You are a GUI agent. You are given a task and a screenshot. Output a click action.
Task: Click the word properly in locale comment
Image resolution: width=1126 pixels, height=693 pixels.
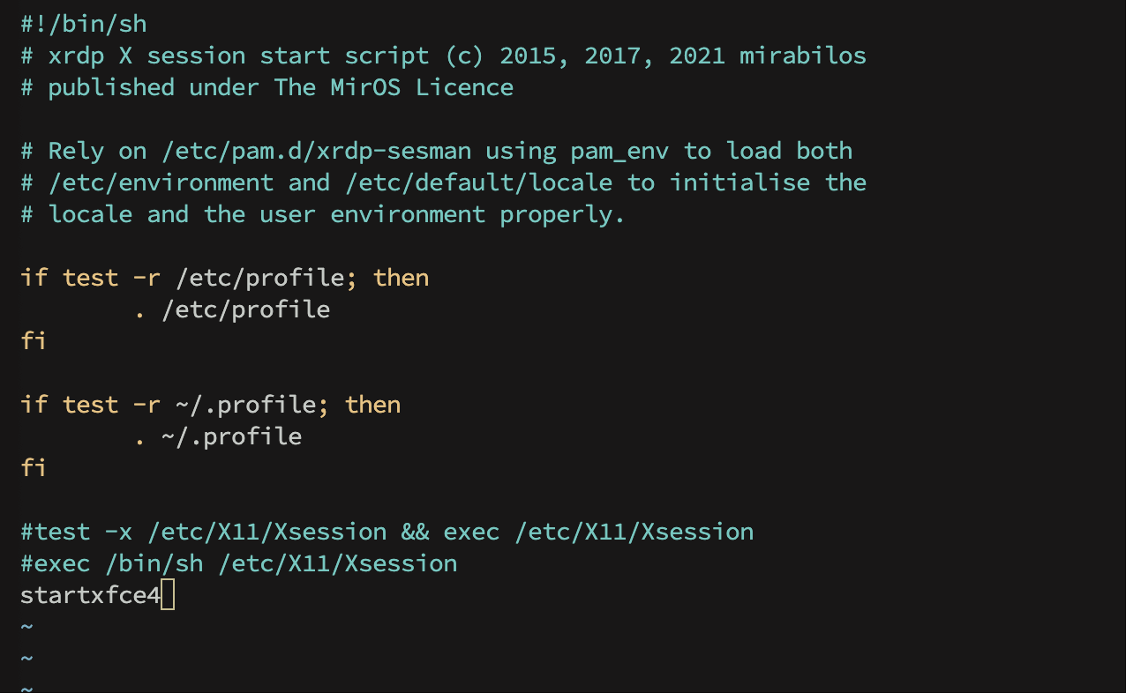coord(562,214)
